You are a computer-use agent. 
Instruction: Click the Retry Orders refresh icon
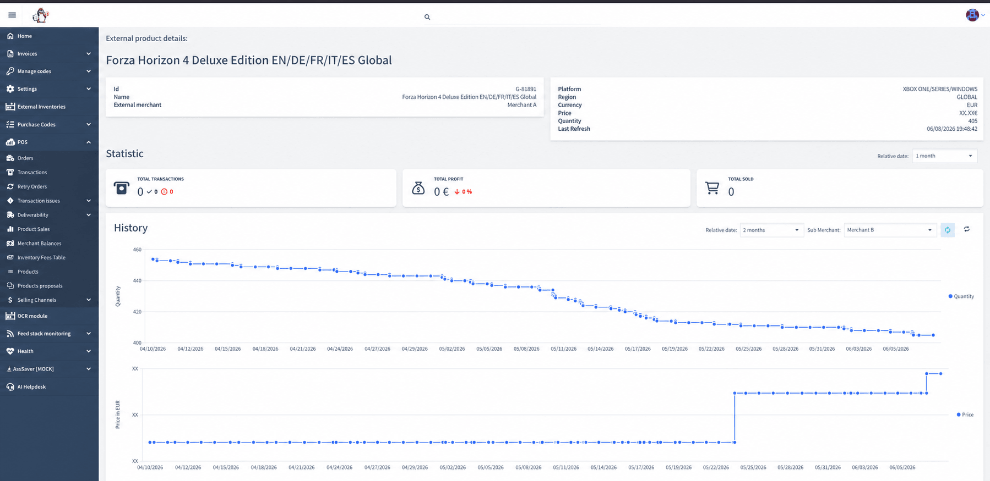click(x=10, y=186)
